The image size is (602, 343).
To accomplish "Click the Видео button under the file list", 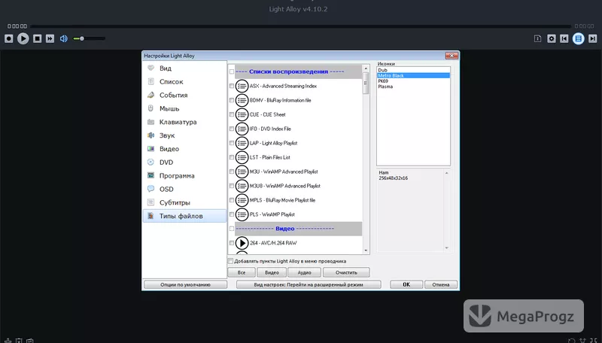I will click(x=272, y=272).
